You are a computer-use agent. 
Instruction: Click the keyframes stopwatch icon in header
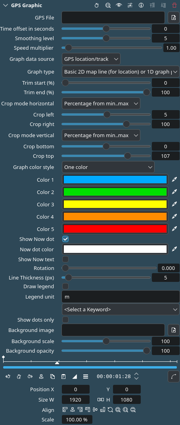tap(96, 5)
